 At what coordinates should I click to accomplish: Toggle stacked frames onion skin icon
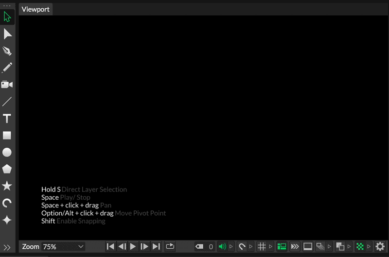[320, 247]
